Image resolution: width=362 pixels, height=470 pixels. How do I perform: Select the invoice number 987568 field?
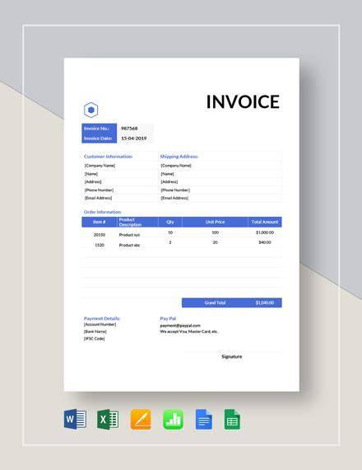click(136, 129)
